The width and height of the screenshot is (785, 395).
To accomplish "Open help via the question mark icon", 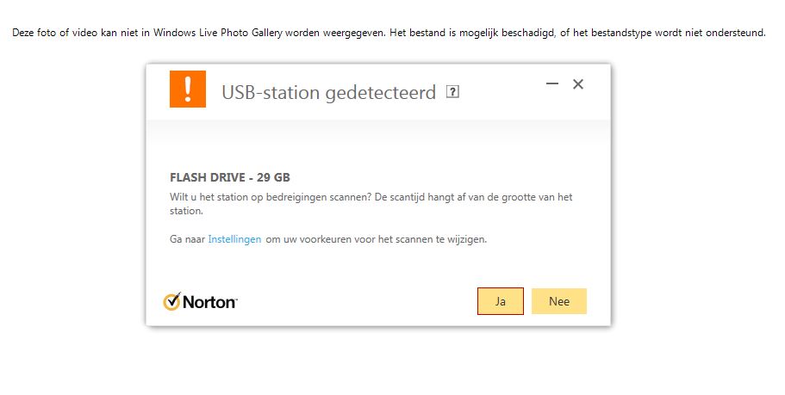I will pos(453,92).
